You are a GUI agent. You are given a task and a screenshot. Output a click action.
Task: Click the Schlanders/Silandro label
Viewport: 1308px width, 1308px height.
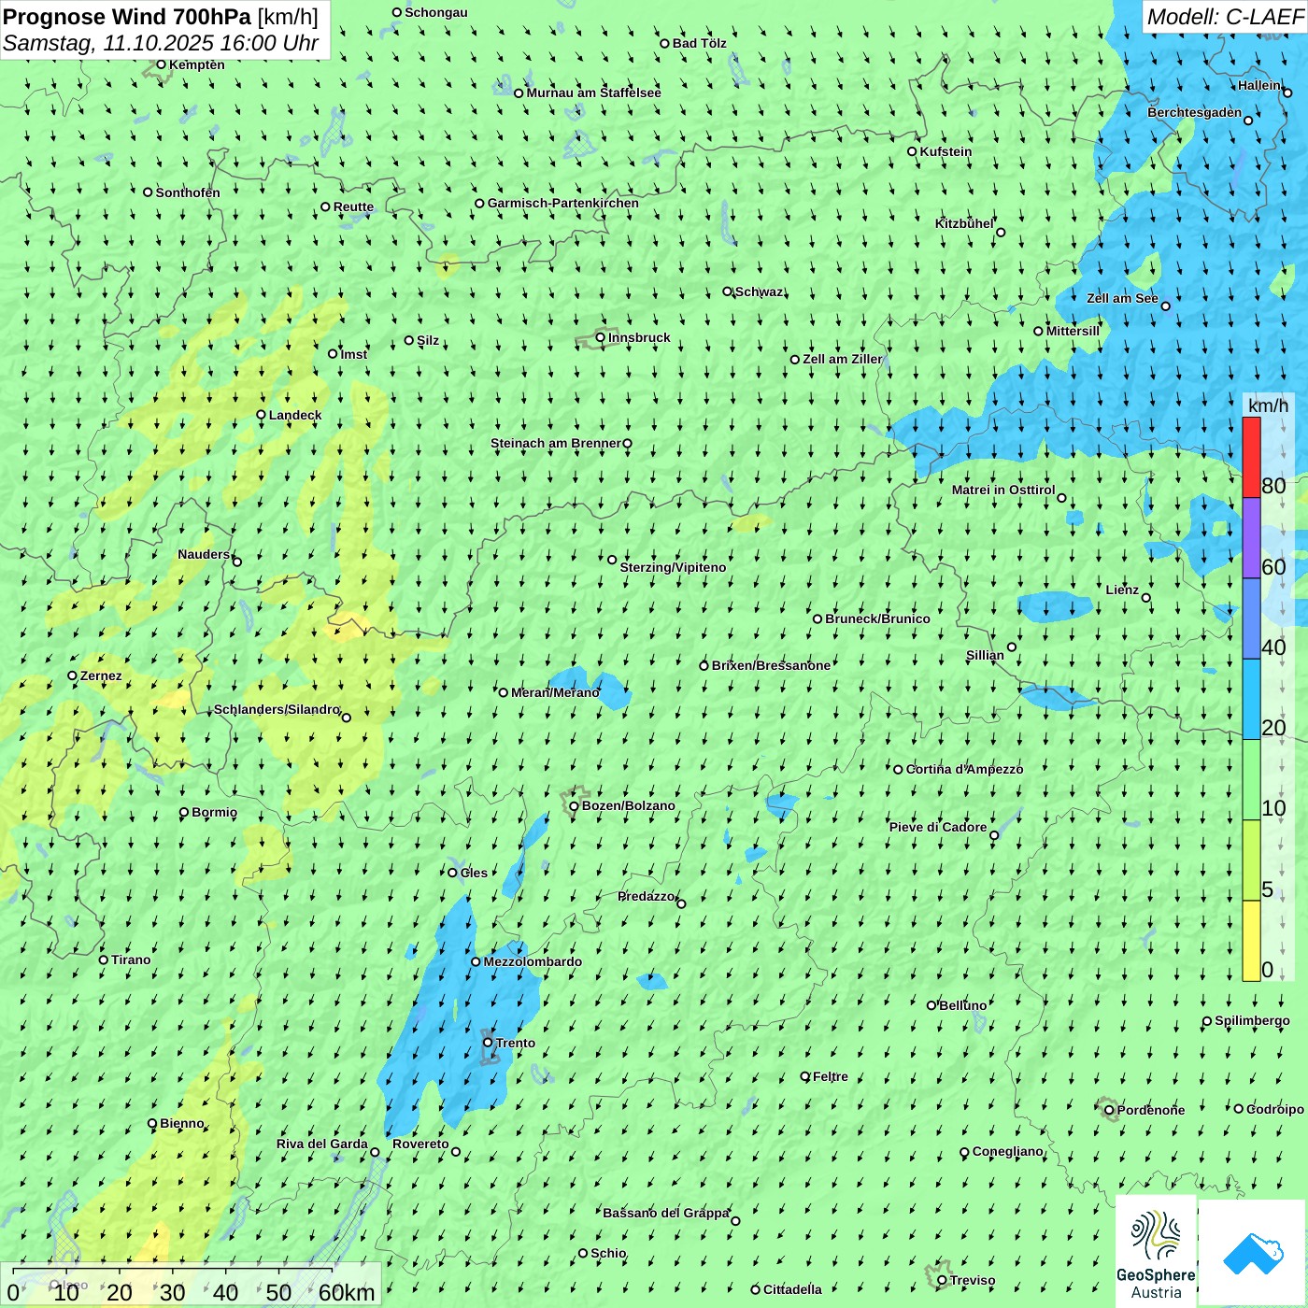point(277,709)
